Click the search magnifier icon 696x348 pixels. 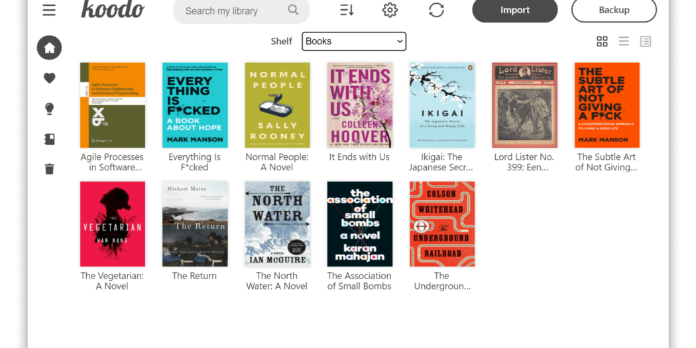pyautogui.click(x=293, y=10)
